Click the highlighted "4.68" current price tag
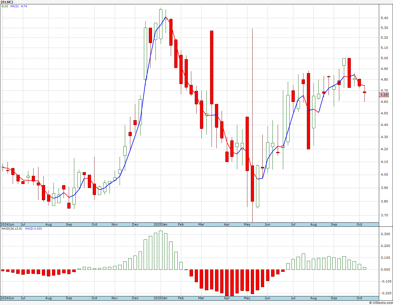 pyautogui.click(x=384, y=95)
